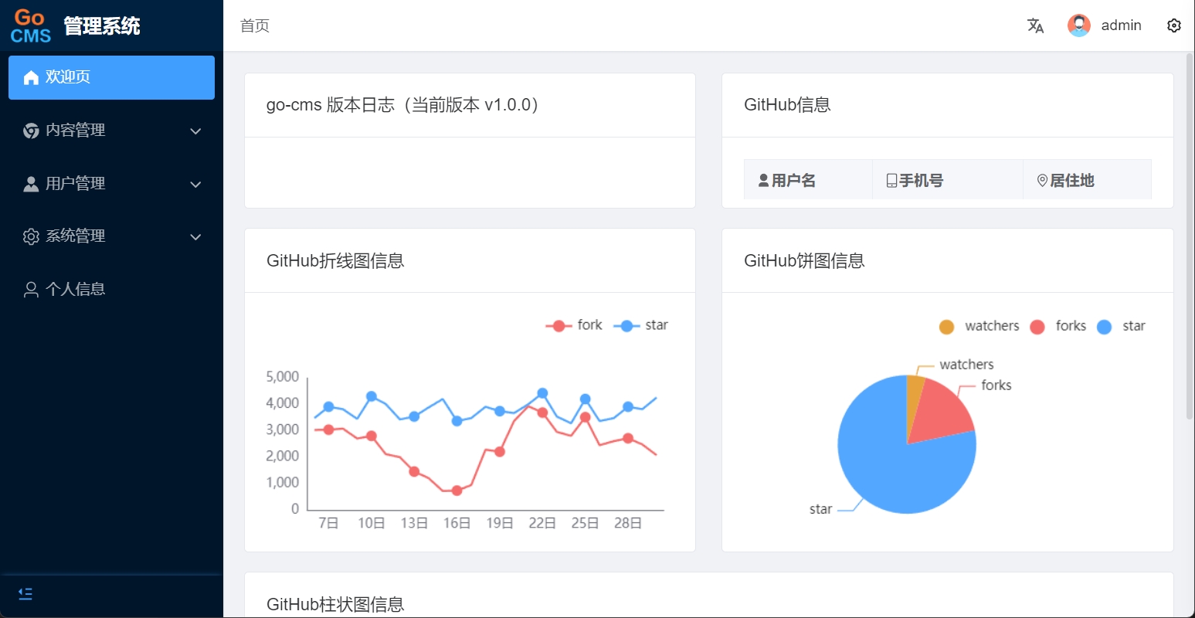Open the 系统管理 menu

pyautogui.click(x=111, y=236)
